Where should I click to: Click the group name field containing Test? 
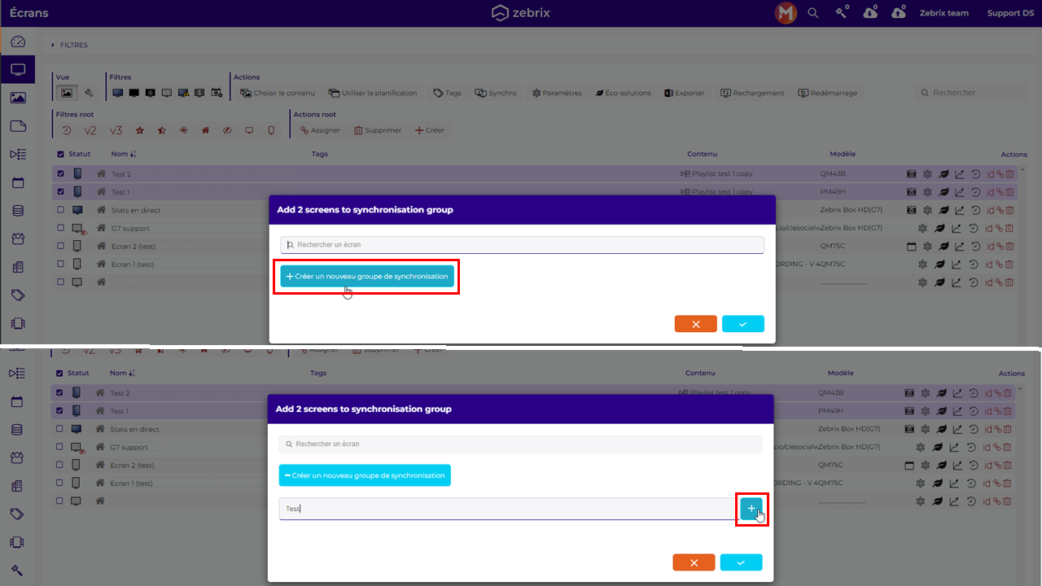pos(505,509)
